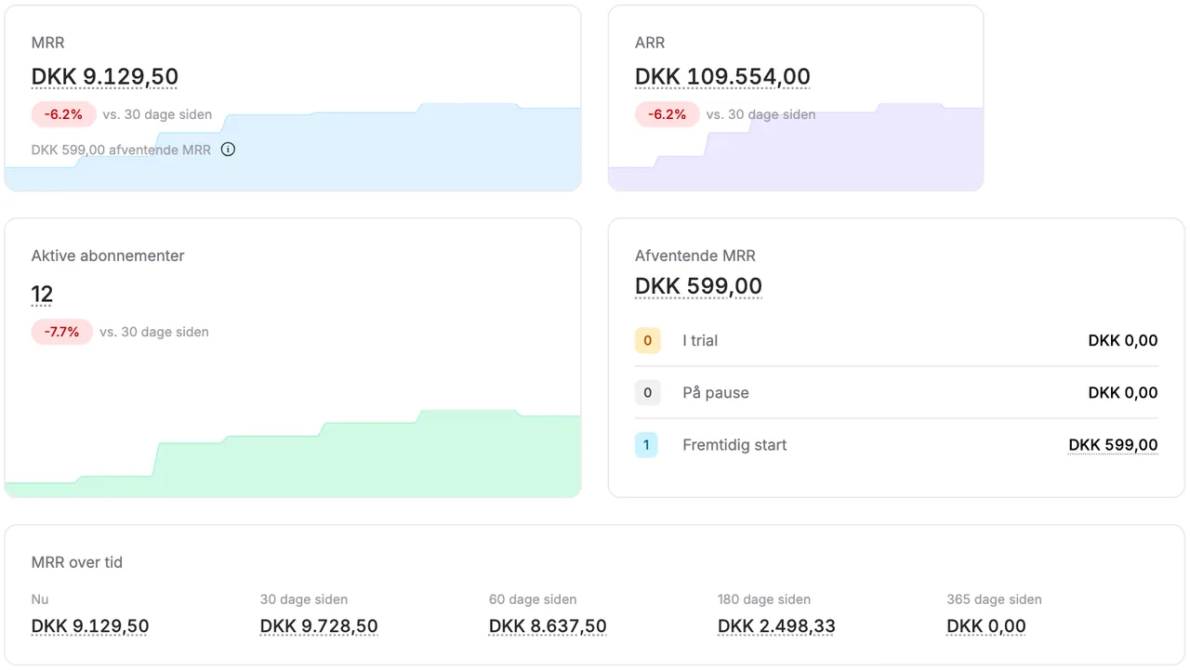Open the DKK 599,00 amount in the Fremtidig start row
This screenshot has width=1190, height=670.
(1114, 445)
